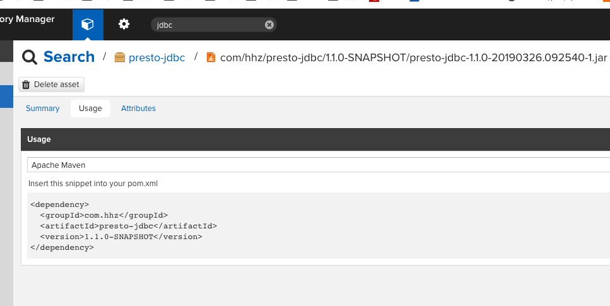Clear the jdbc search field

click(x=269, y=25)
